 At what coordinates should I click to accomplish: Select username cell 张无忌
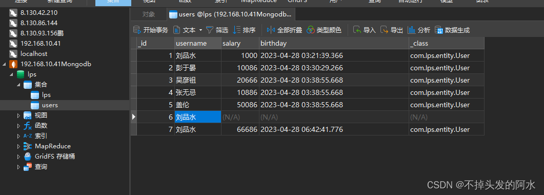coord(198,92)
